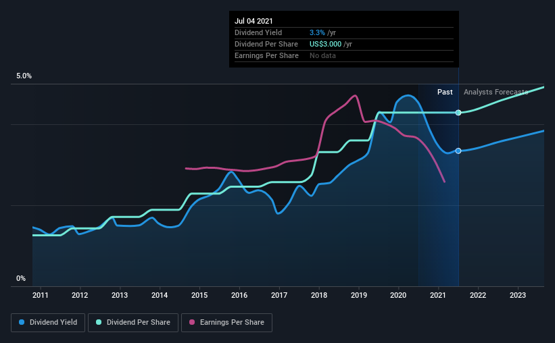
Task: Click the pink Earnings Per Share legend dot
Action: point(192,322)
